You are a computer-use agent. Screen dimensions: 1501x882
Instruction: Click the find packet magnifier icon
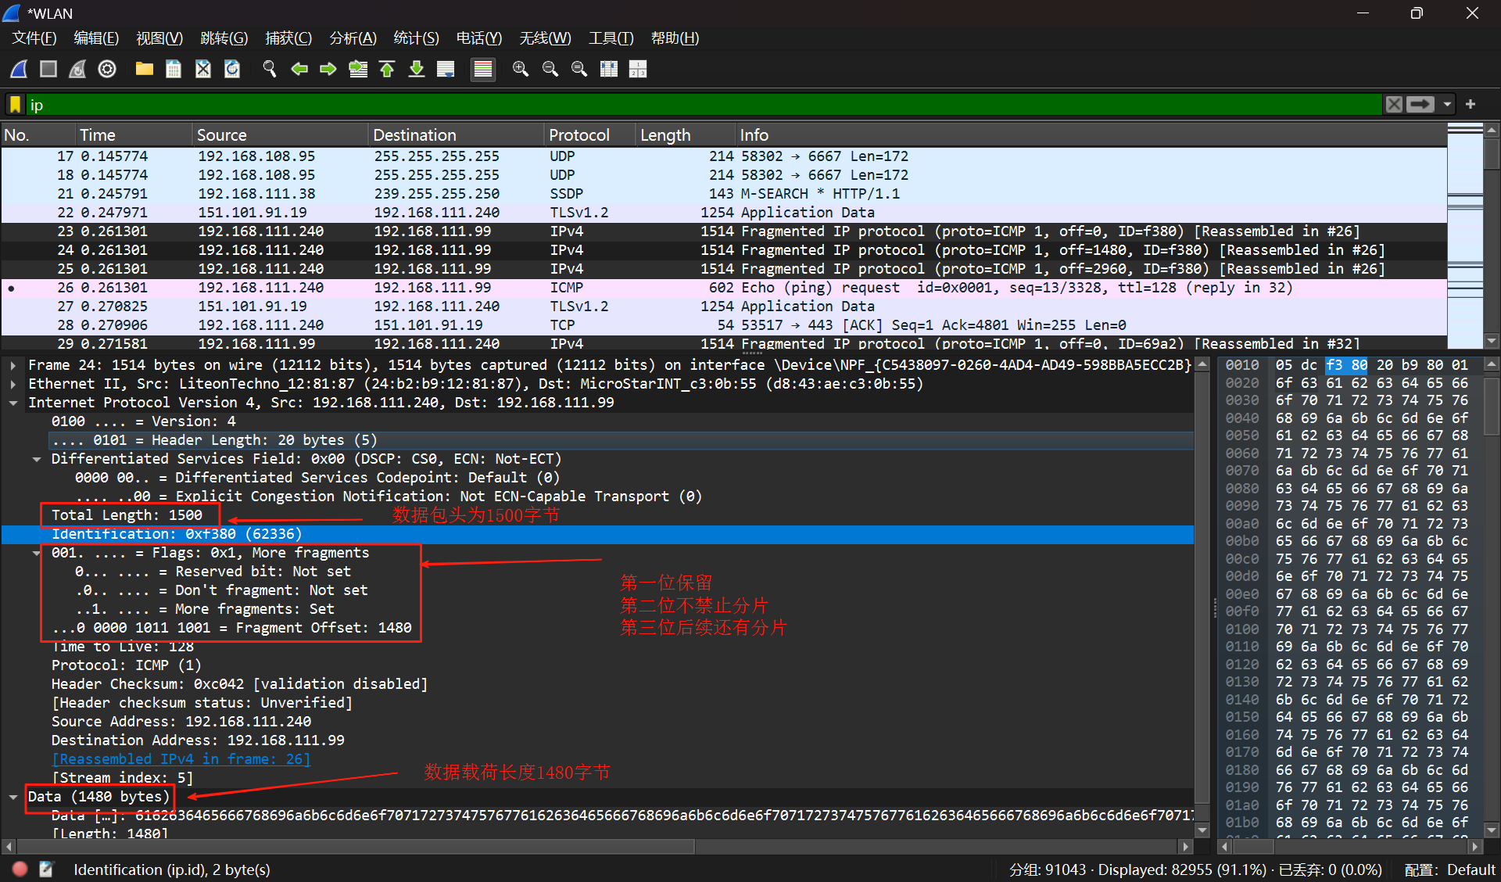270,69
